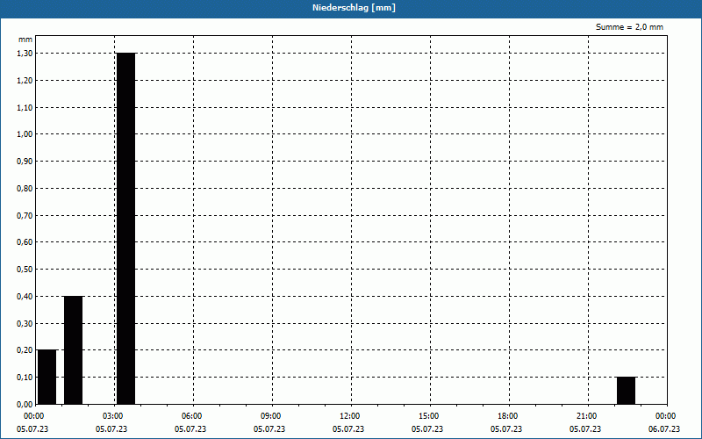Click the 1,00 y-axis value
The width and height of the screenshot is (702, 439).
coord(25,134)
